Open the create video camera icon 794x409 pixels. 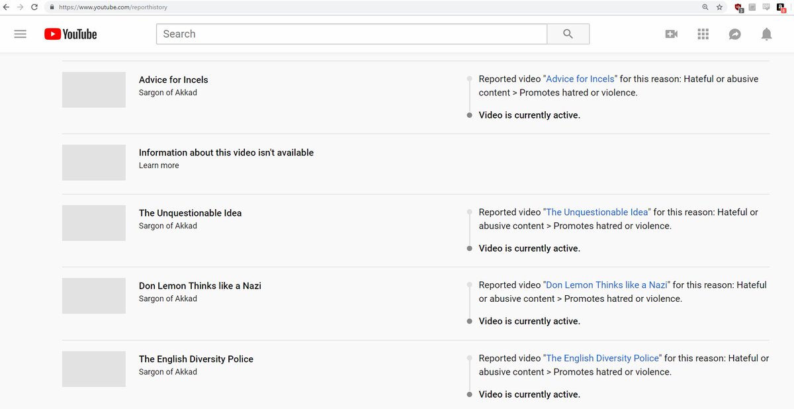(671, 34)
